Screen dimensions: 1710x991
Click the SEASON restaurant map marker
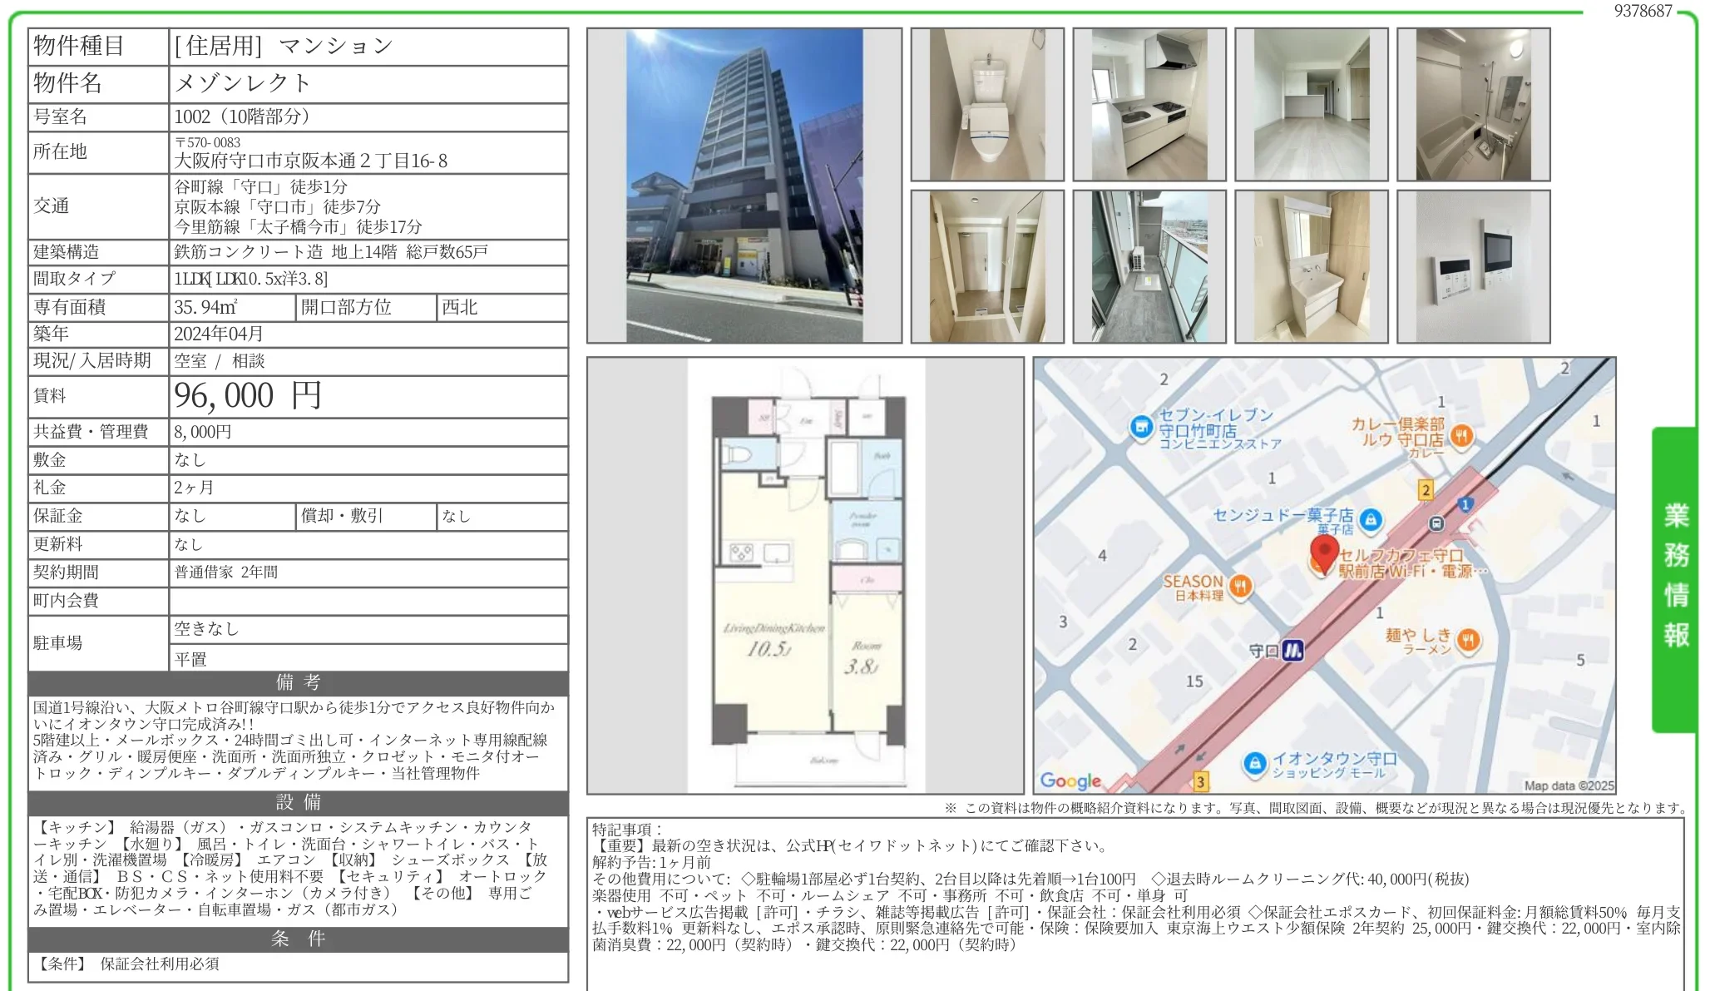pos(1240,586)
